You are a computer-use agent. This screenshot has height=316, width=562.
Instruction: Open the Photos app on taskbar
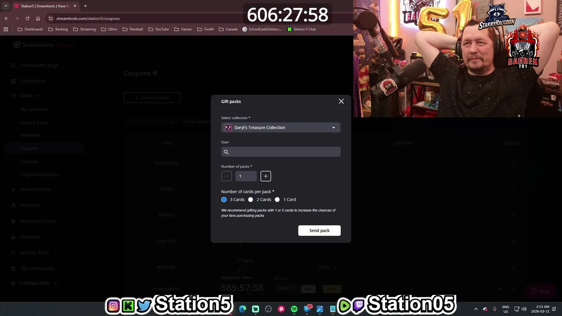click(320, 309)
